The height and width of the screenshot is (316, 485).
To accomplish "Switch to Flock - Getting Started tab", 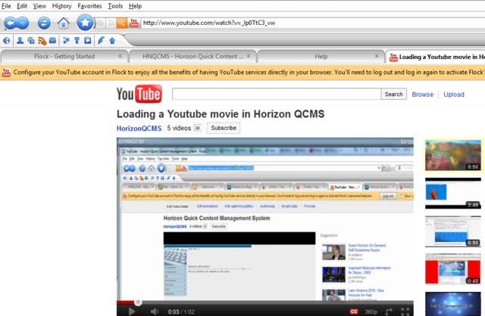I will click(64, 57).
